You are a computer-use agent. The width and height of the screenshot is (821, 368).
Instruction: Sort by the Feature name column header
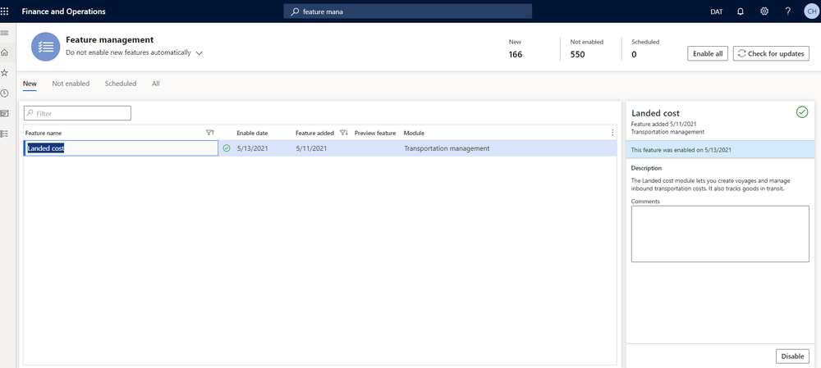click(x=44, y=133)
